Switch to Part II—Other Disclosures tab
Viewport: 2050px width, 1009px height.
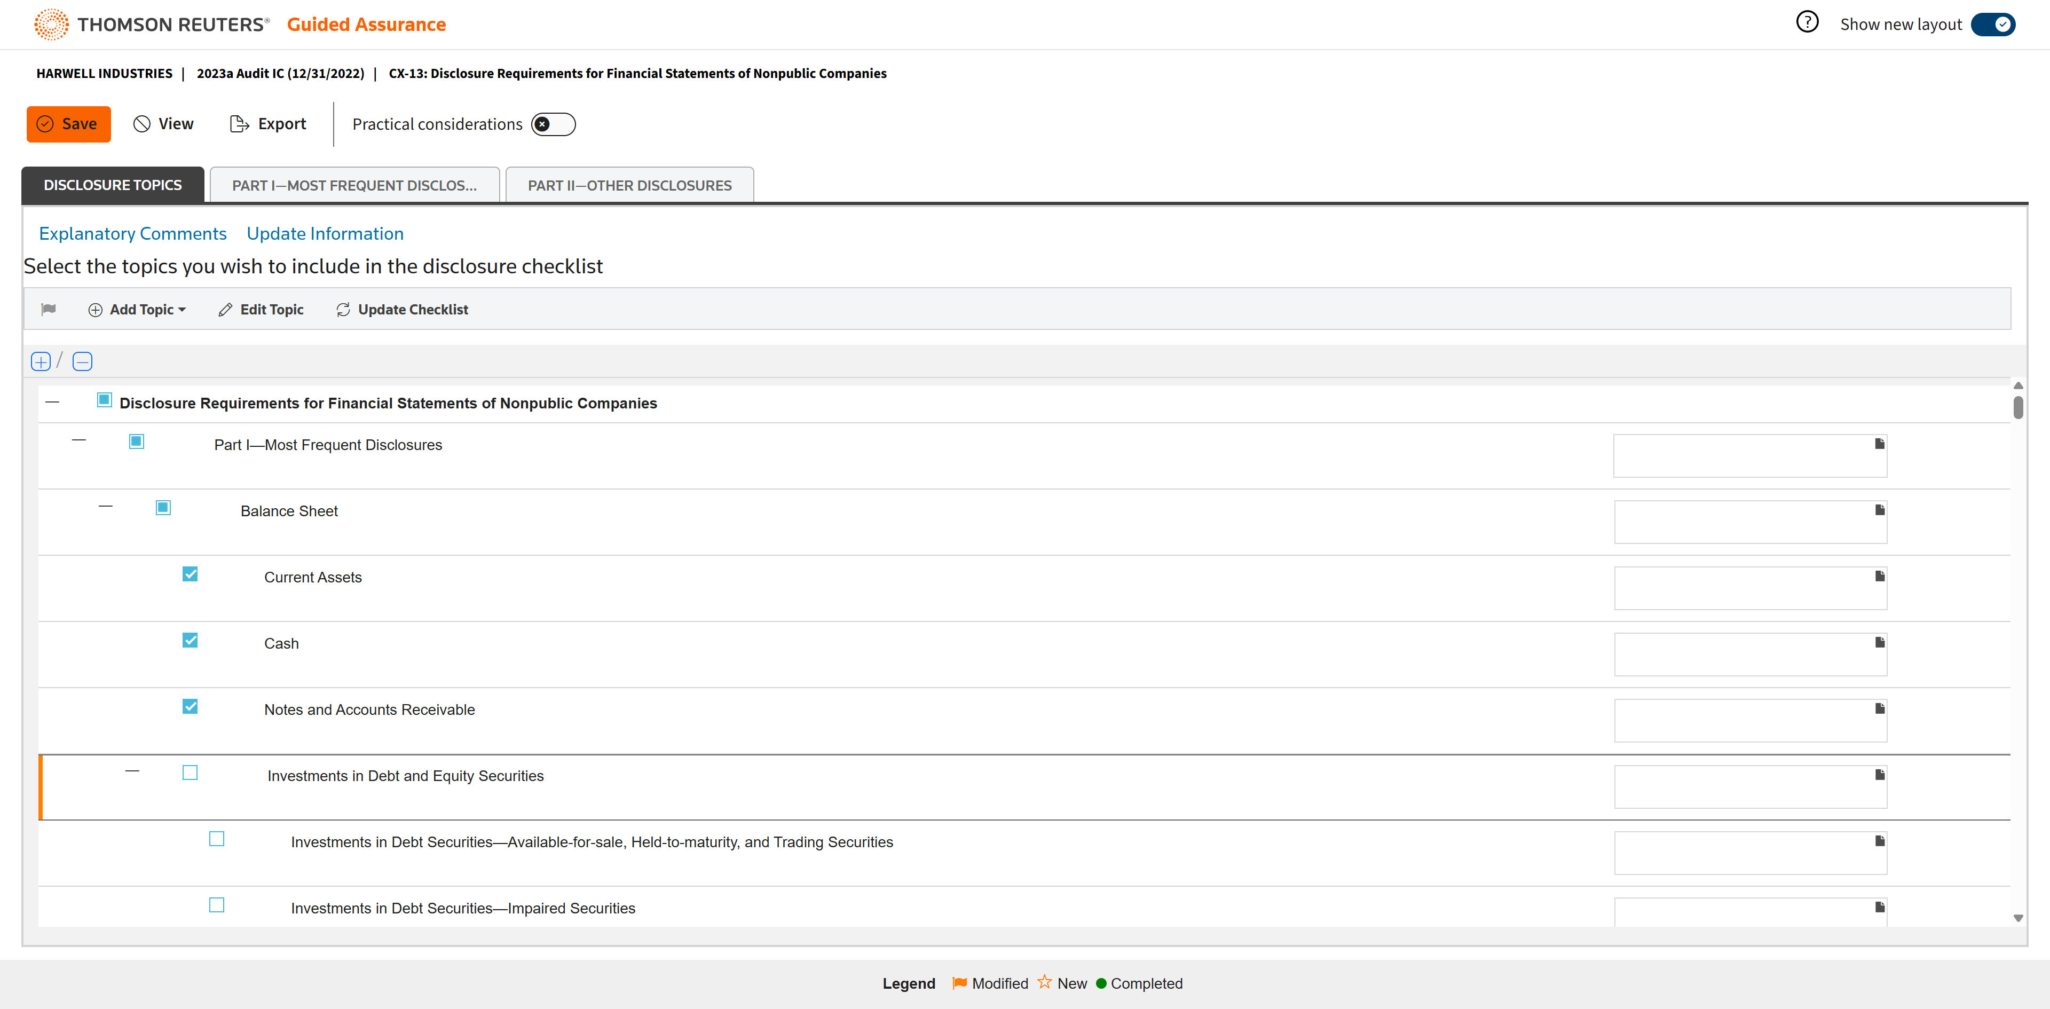629,185
